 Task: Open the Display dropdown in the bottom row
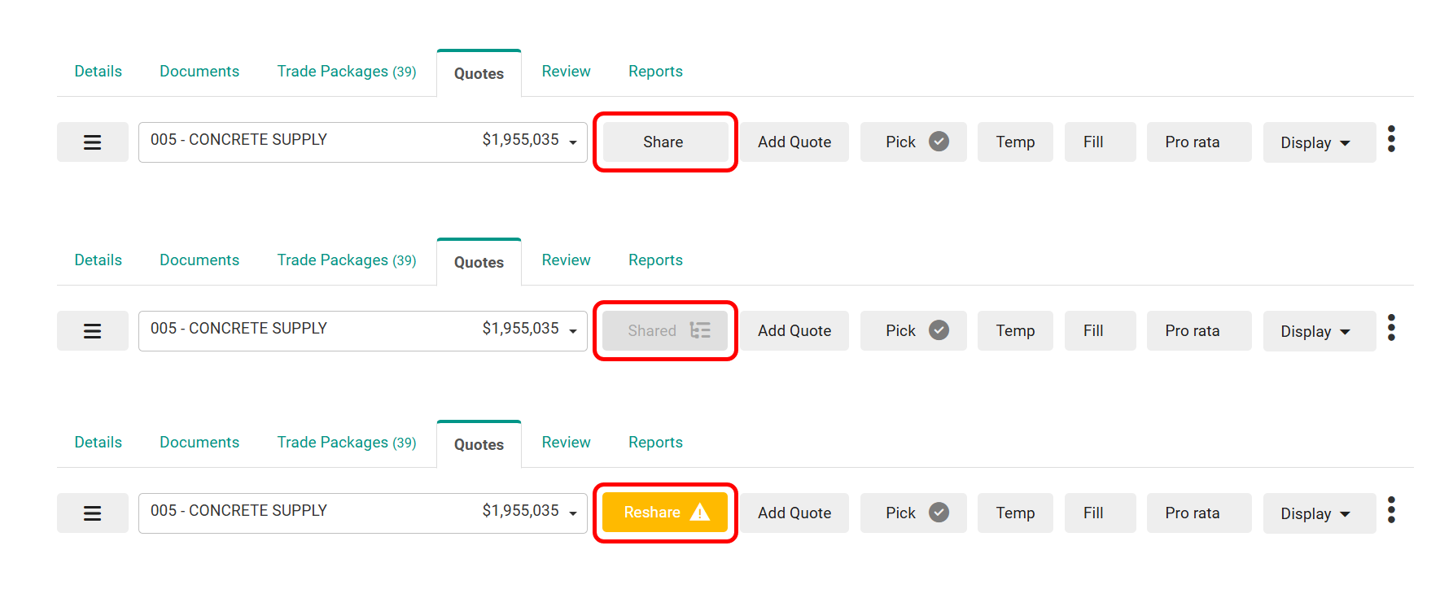1317,513
